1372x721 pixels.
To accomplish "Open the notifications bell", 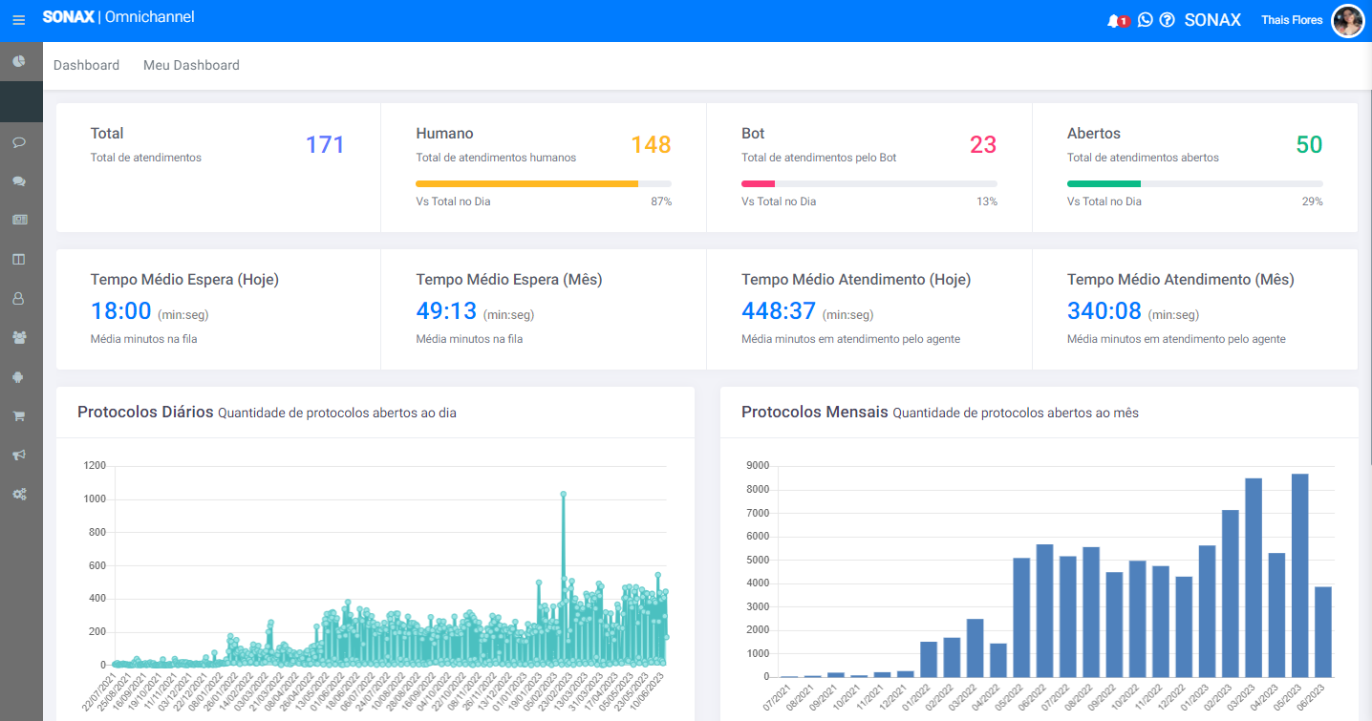I will coord(1114,20).
